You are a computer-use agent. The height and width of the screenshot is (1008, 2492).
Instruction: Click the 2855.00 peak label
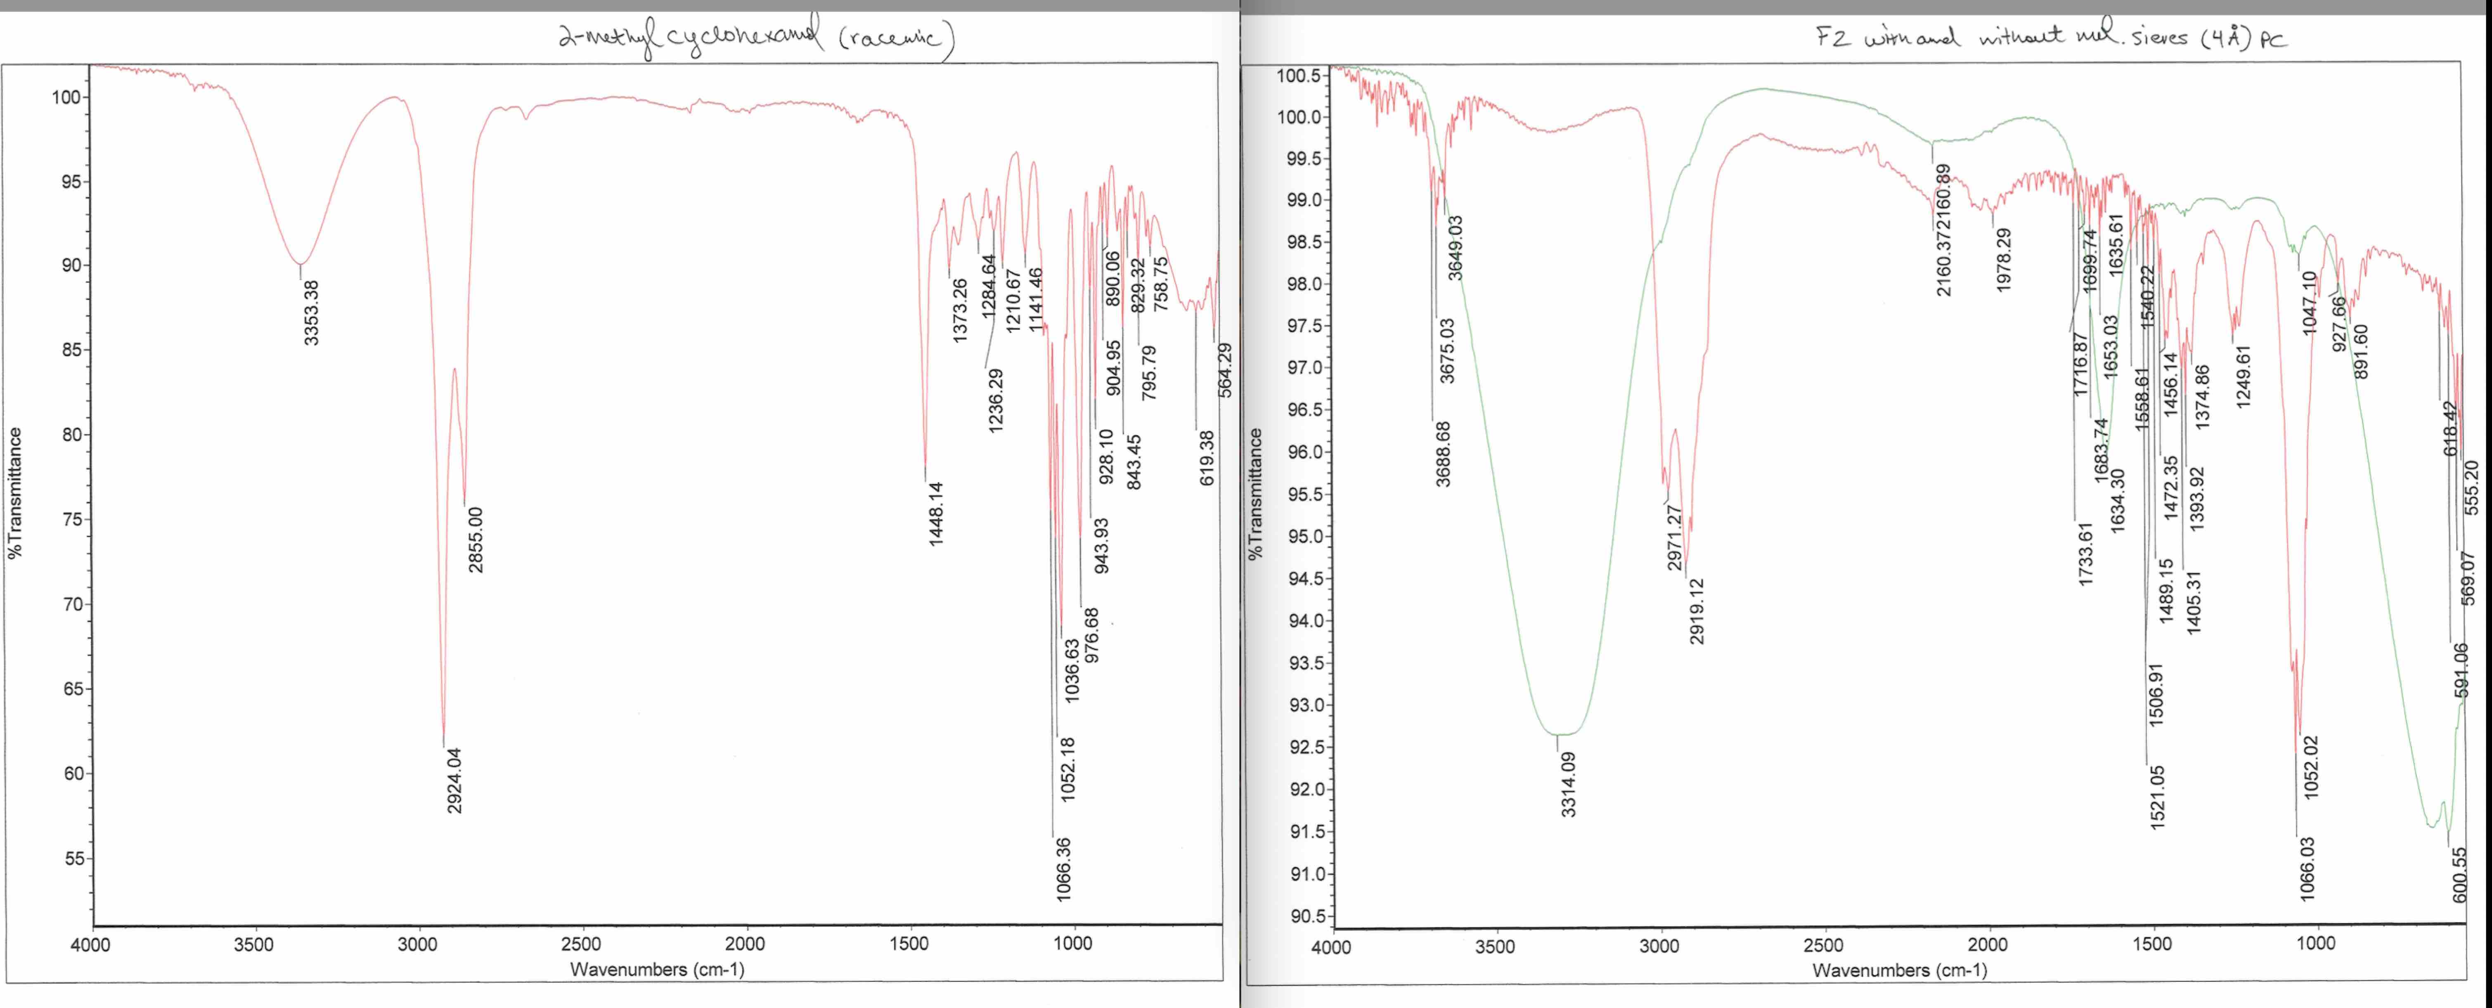pos(476,540)
